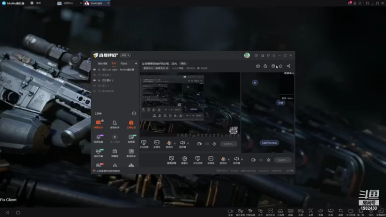
Task: Open the companion title bar hamburger menu
Action: (274, 55)
